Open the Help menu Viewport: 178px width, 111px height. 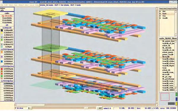click(x=37, y=5)
